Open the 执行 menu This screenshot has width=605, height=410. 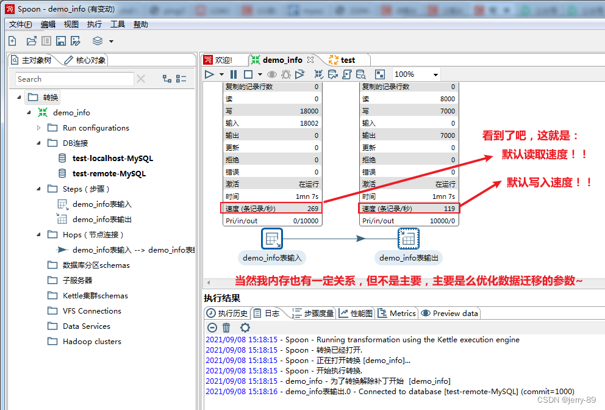point(94,24)
